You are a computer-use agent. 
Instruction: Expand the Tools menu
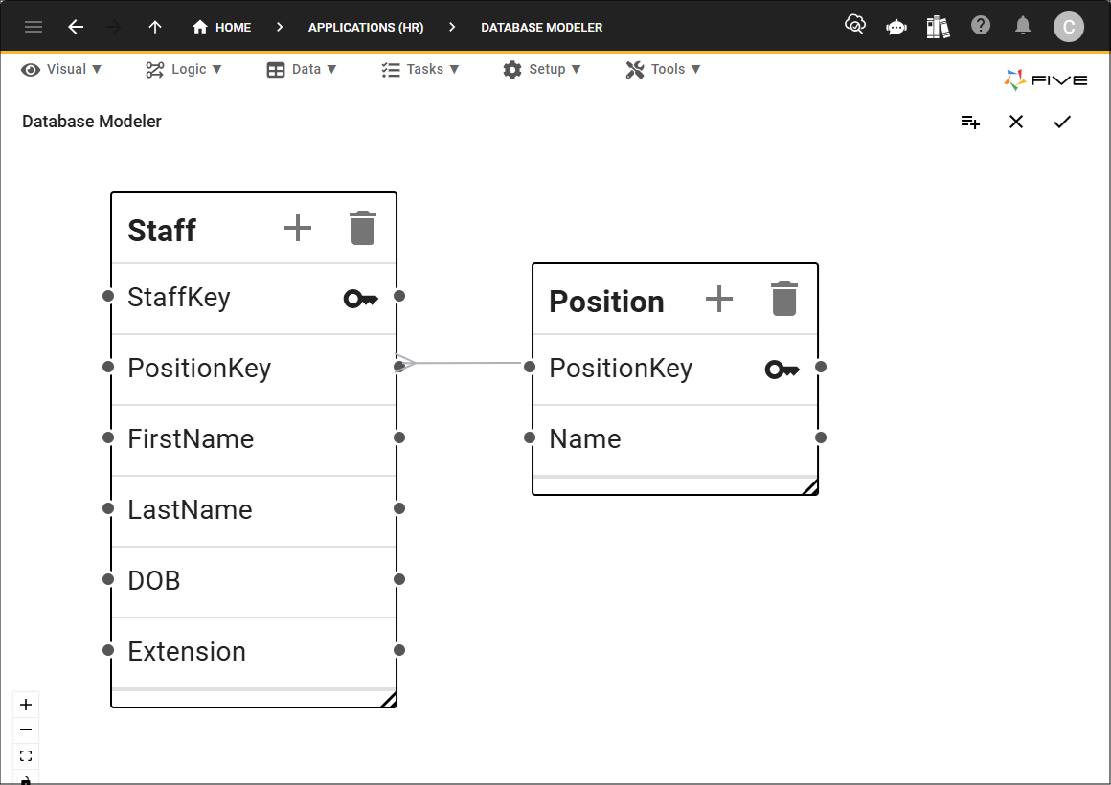click(x=663, y=70)
